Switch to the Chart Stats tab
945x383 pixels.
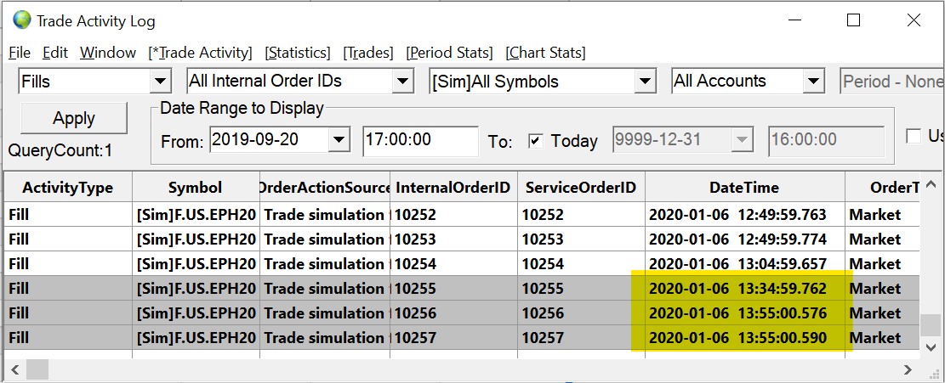545,53
